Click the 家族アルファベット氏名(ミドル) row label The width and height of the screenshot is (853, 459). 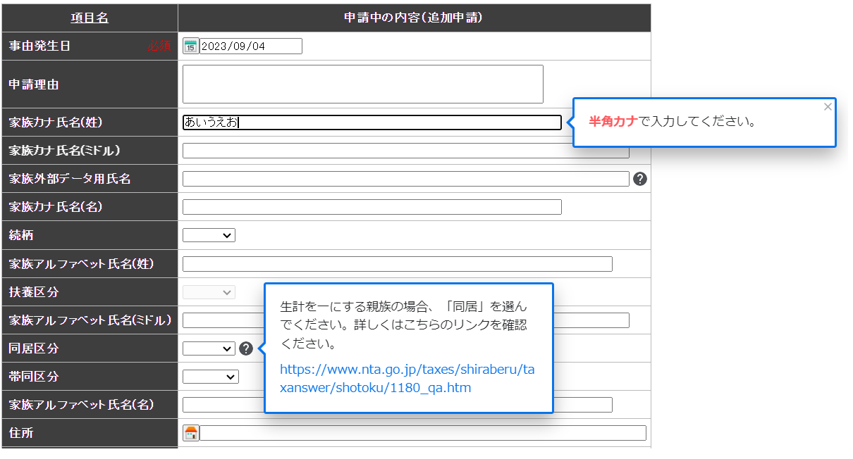[x=90, y=320]
